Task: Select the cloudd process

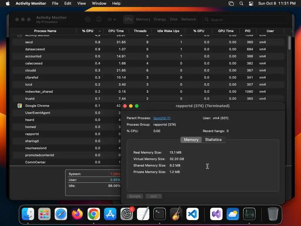Action: (x=148, y=70)
